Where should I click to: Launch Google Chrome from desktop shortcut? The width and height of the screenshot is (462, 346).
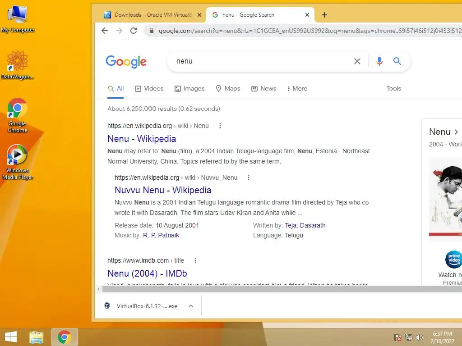18,115
